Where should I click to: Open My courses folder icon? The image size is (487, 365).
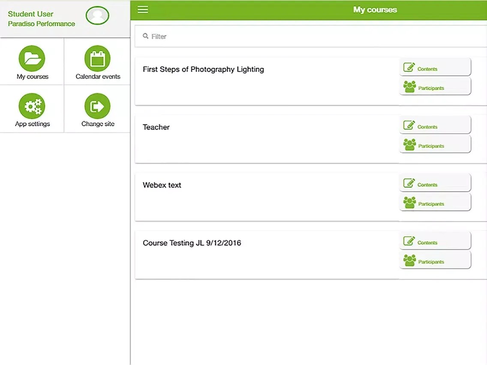tap(32, 58)
